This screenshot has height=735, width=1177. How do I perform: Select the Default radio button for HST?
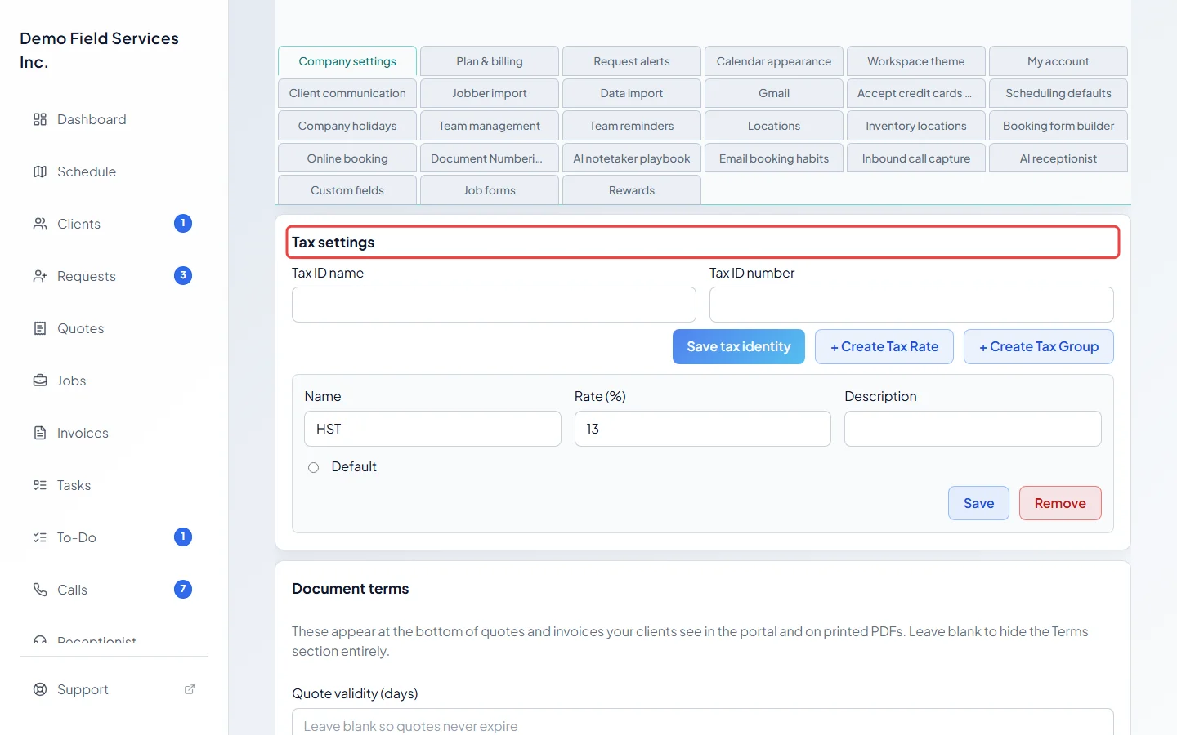(313, 467)
